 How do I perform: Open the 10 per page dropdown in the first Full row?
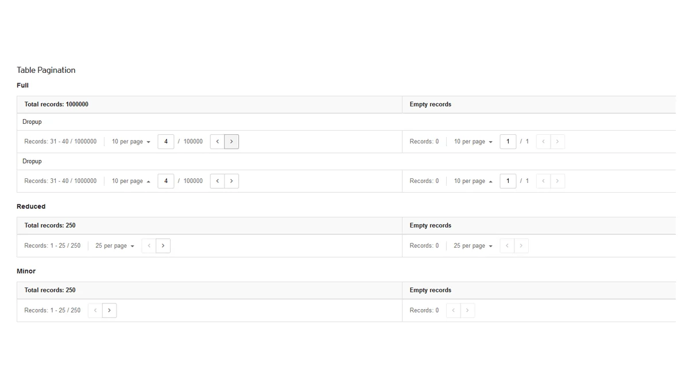click(x=130, y=141)
